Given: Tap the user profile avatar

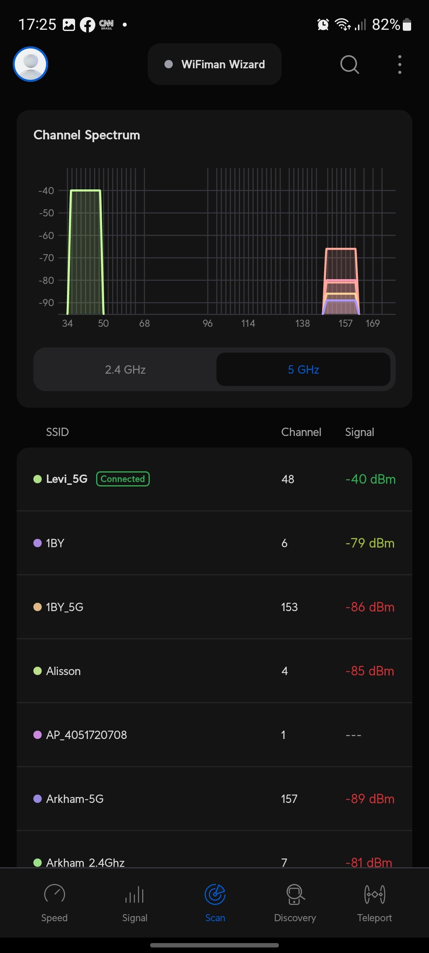Looking at the screenshot, I should (31, 64).
